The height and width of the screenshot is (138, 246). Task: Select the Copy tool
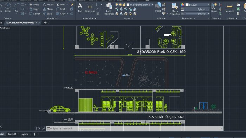pos(34,9)
